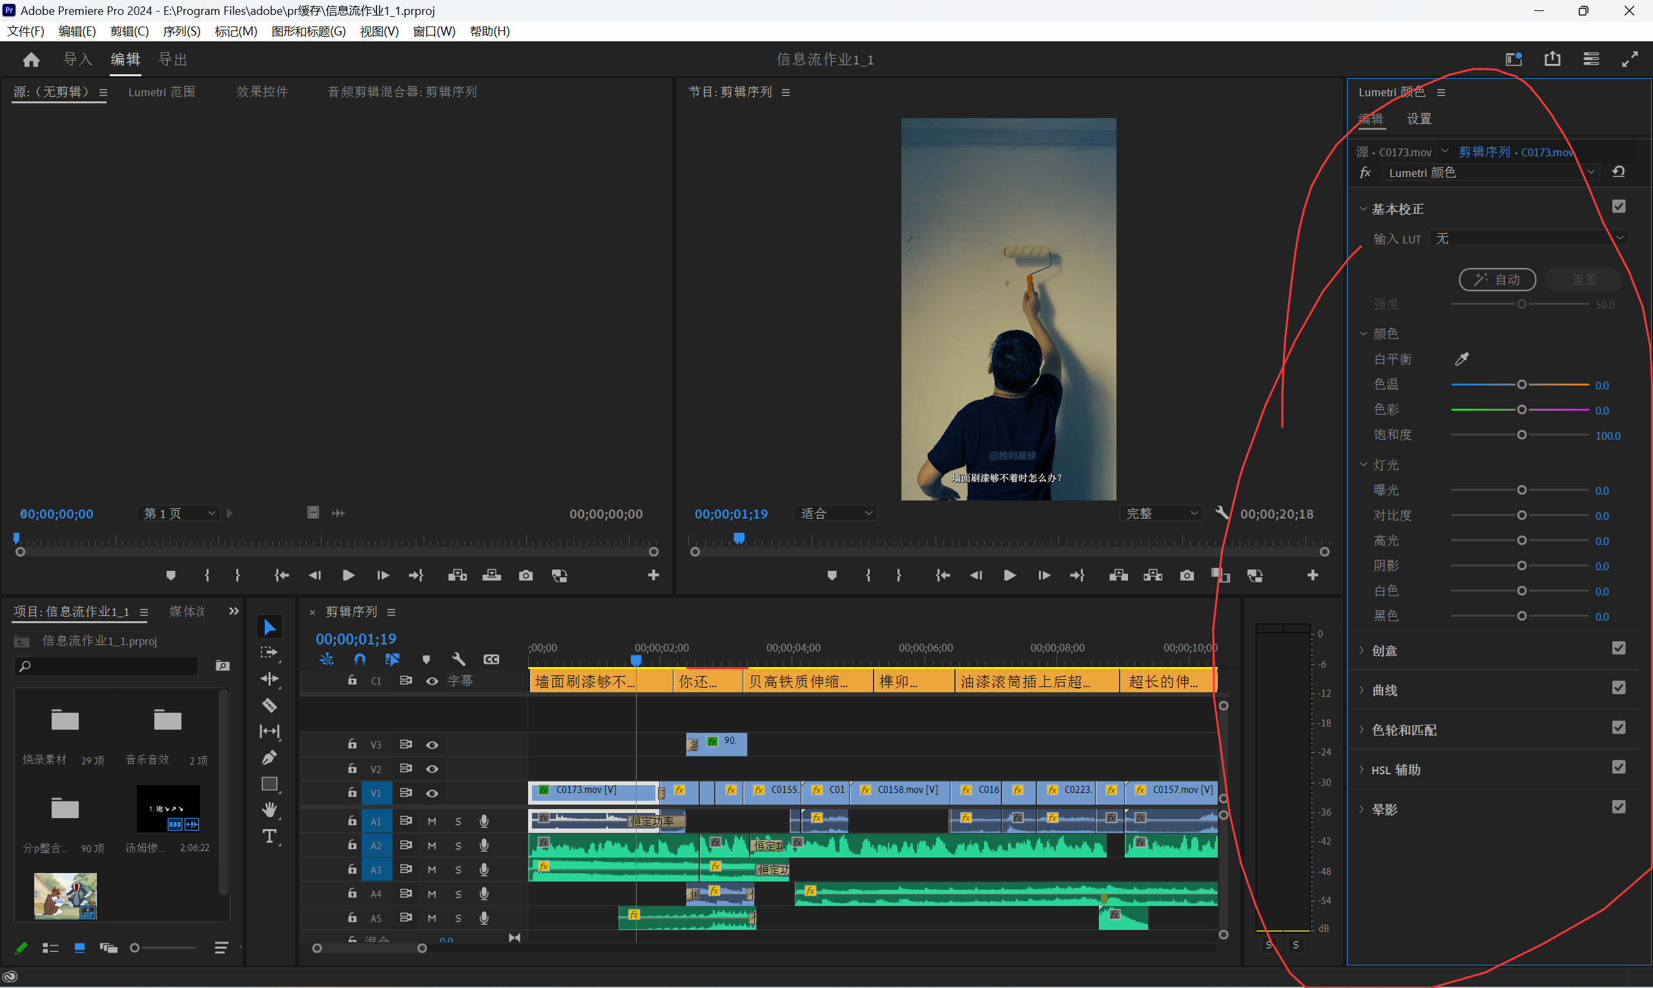Click the 自动 auto color button
Screen dimensions: 1653x988
[x=1497, y=280]
